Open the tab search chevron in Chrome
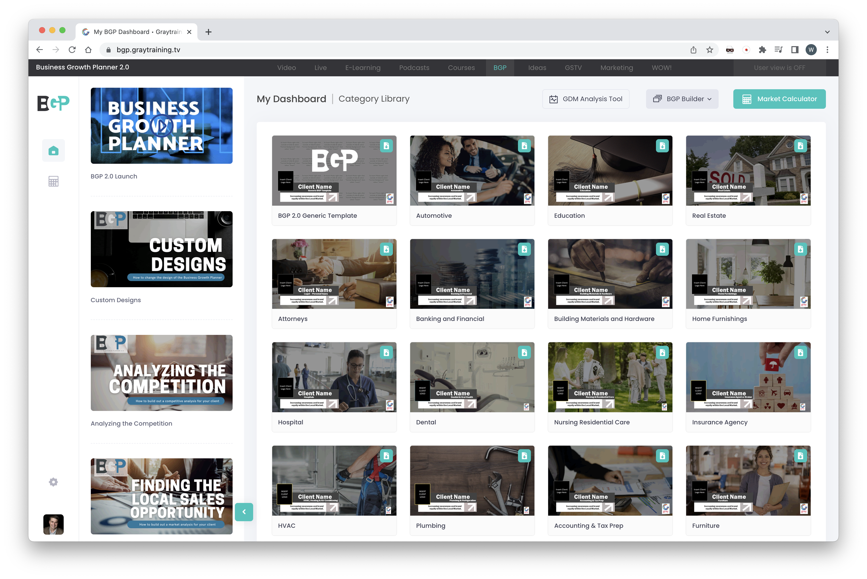 tap(827, 32)
